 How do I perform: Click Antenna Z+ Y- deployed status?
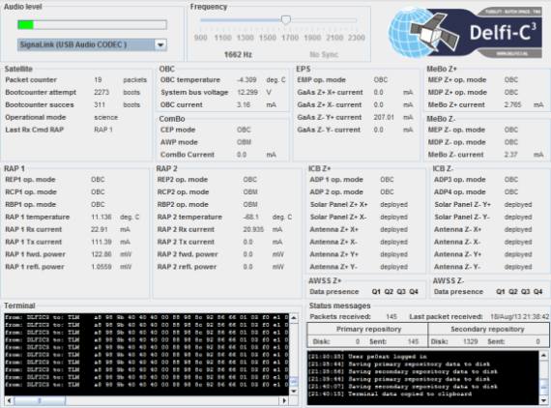tap(394, 267)
